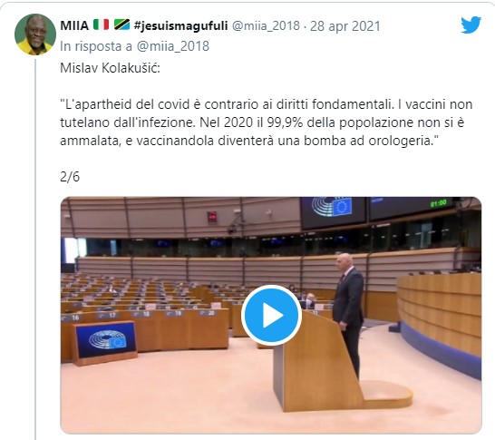Viewport: 495px width, 440px height.
Task: Click the EU logo monitor on chamber floor
Action: pos(104,342)
